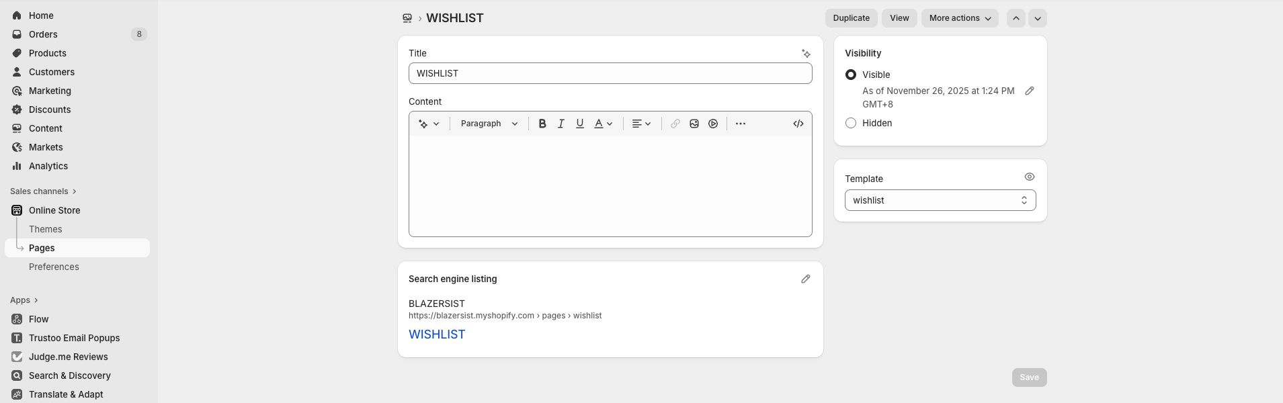
Task: Preview the template with the eye icon
Action: pyautogui.click(x=1029, y=177)
